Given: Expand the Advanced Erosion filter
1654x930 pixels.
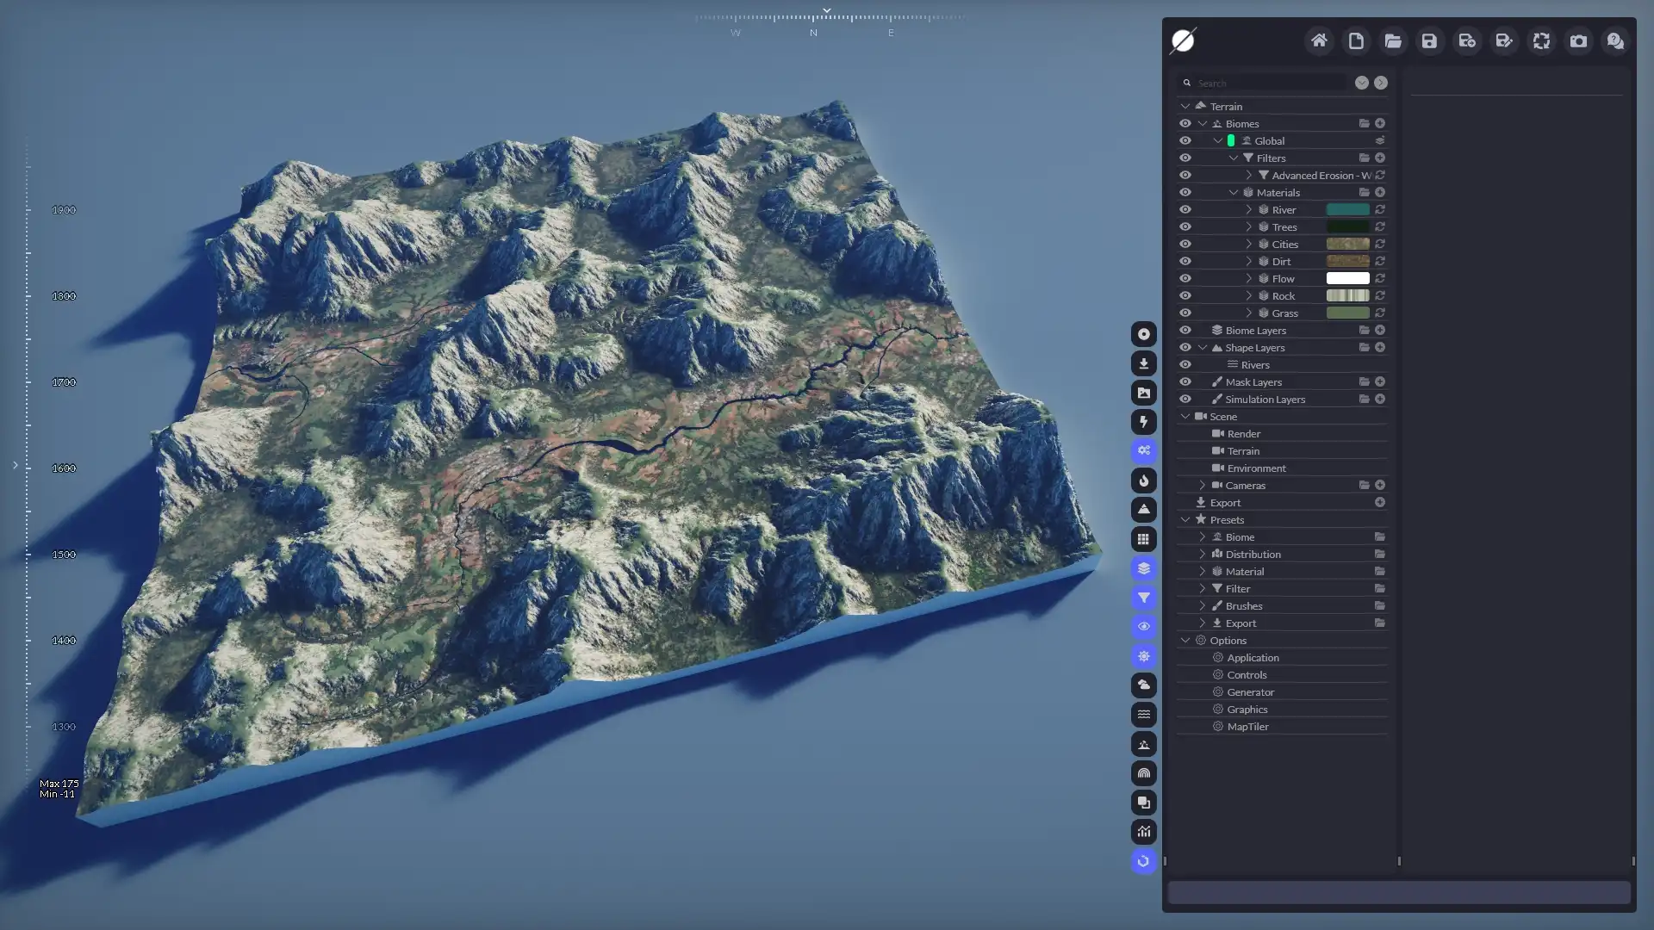Looking at the screenshot, I should pos(1251,175).
